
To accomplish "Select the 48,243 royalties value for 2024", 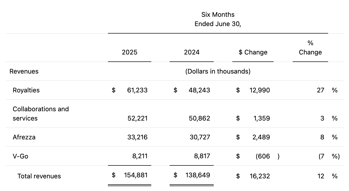I will 199,90.
